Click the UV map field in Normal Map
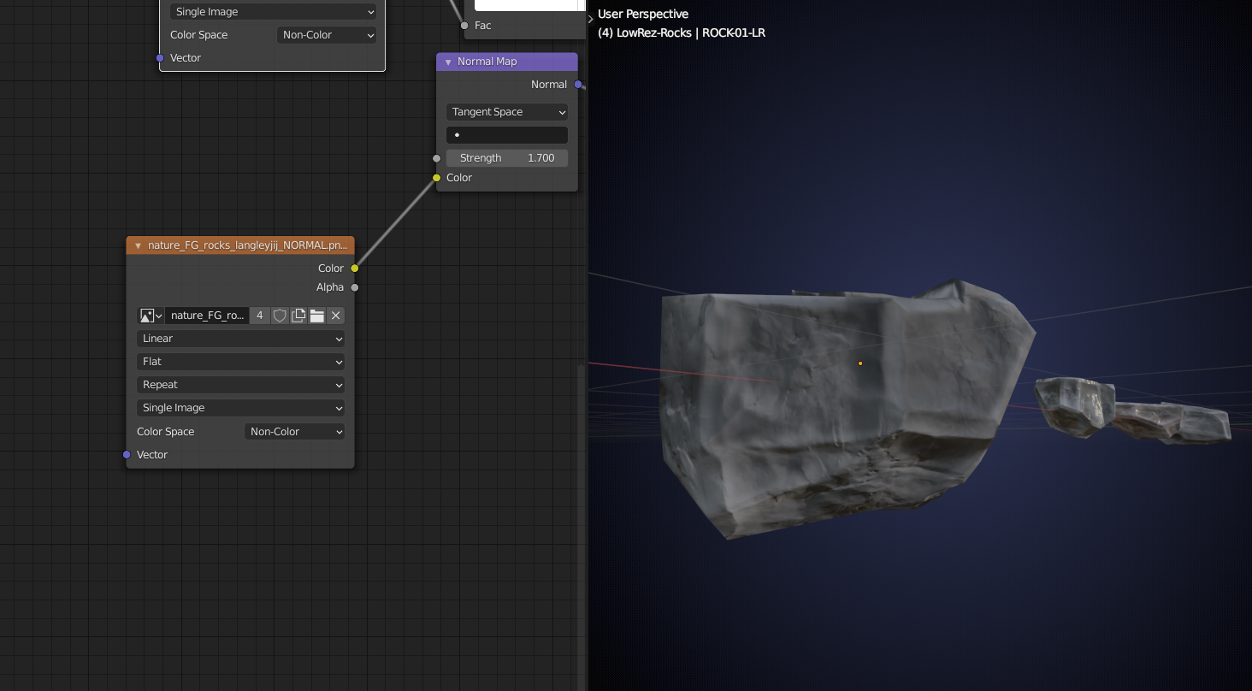The height and width of the screenshot is (691, 1252). click(506, 135)
